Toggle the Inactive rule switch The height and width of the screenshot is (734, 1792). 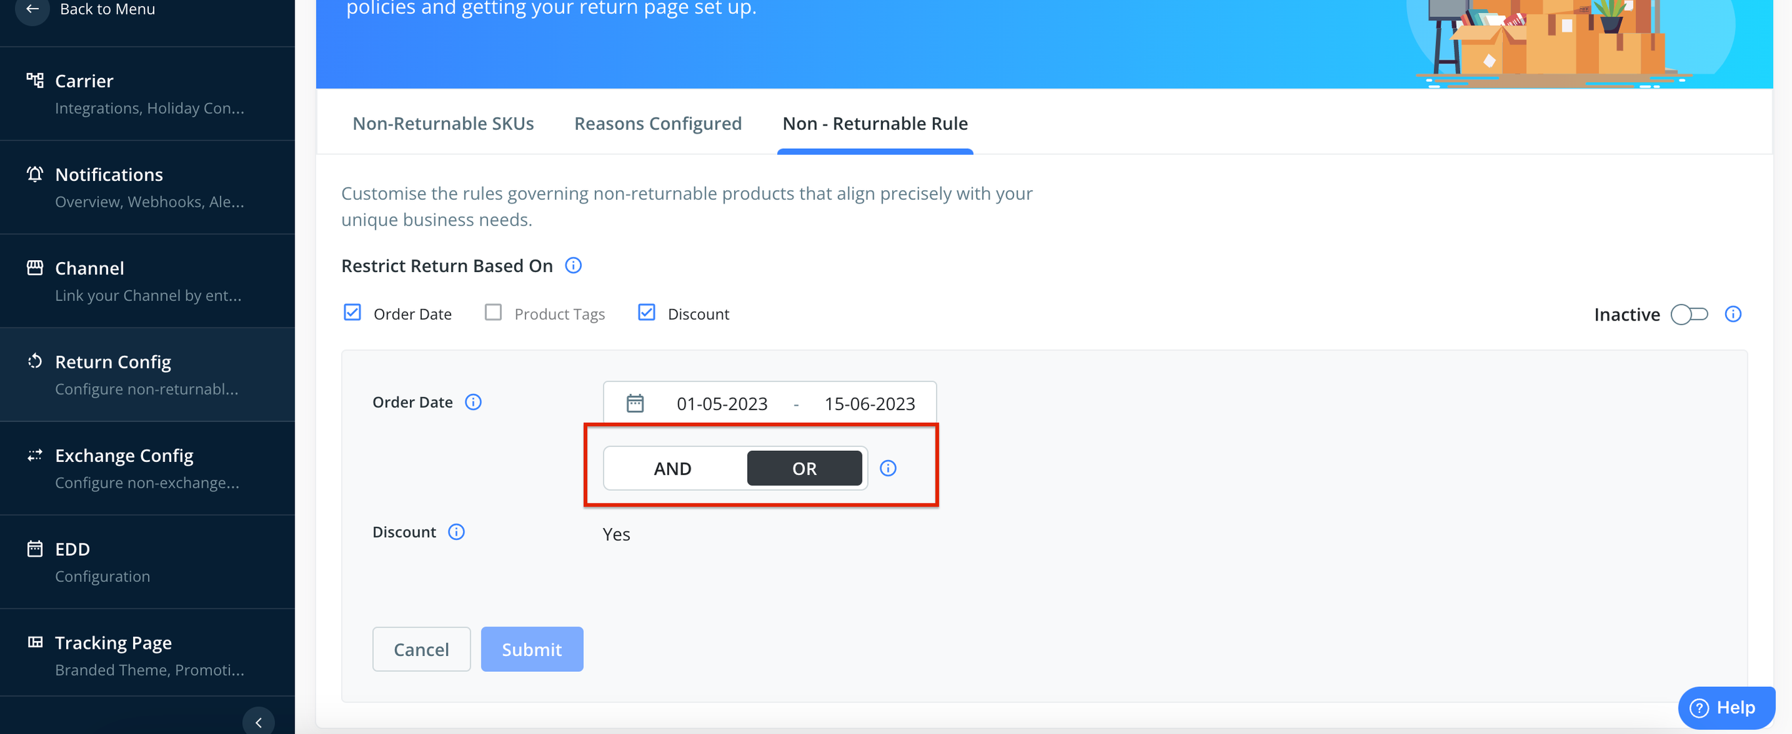[1689, 314]
